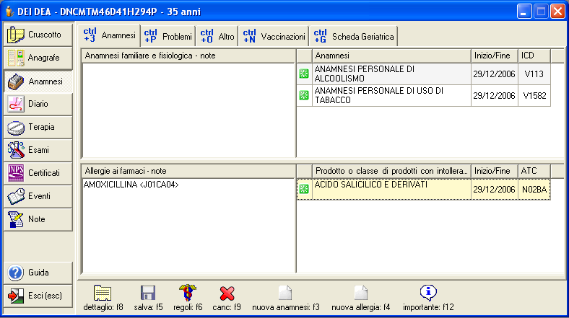
Task: Open the Cruscotto section
Action: point(38,35)
